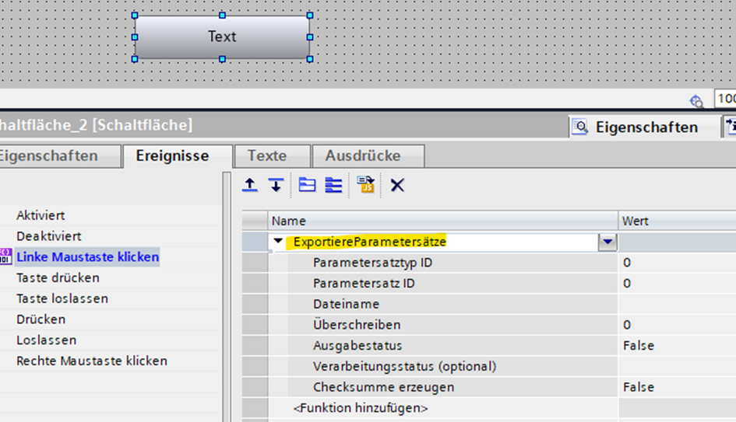The width and height of the screenshot is (736, 422).
Task: Click the event list vertical scrollbar
Action: [227, 297]
